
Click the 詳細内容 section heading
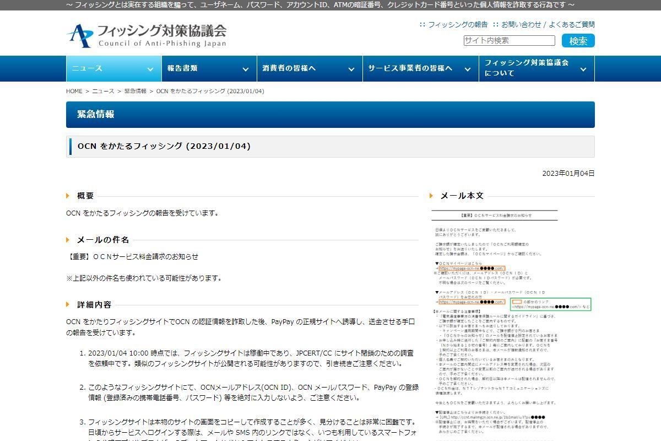pos(94,304)
